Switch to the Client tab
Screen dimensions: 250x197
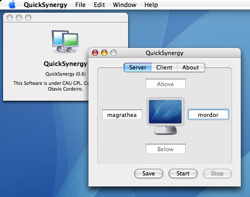point(164,67)
